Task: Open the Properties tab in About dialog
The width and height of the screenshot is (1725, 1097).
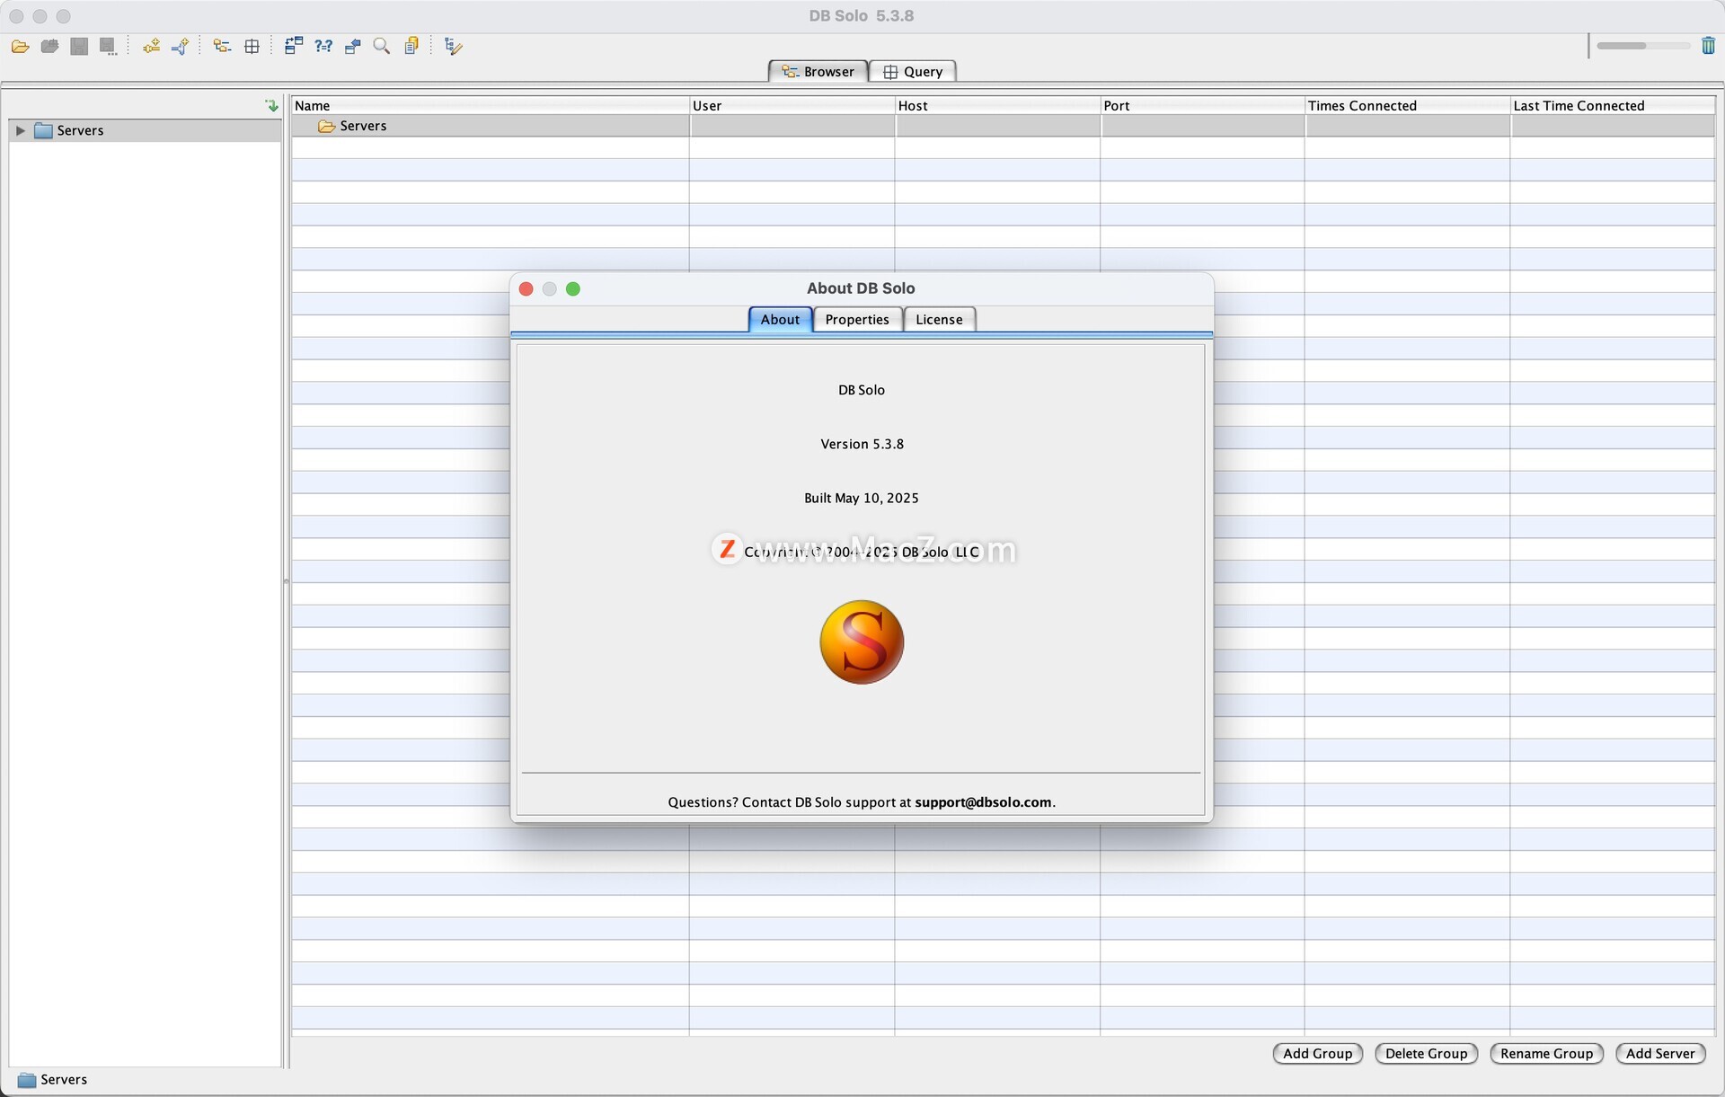Action: click(x=857, y=320)
